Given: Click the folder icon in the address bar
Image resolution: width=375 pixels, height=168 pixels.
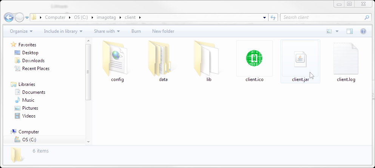Looking at the screenshot, I should pyautogui.click(x=34, y=17).
